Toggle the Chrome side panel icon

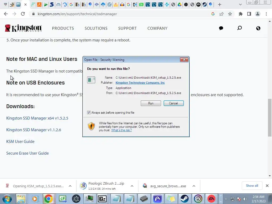pos(249,14)
